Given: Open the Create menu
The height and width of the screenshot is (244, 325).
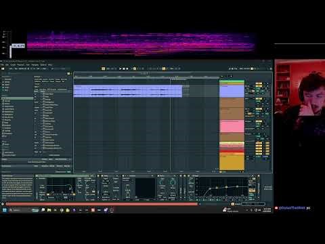Looking at the screenshot, I should [x=13, y=65].
